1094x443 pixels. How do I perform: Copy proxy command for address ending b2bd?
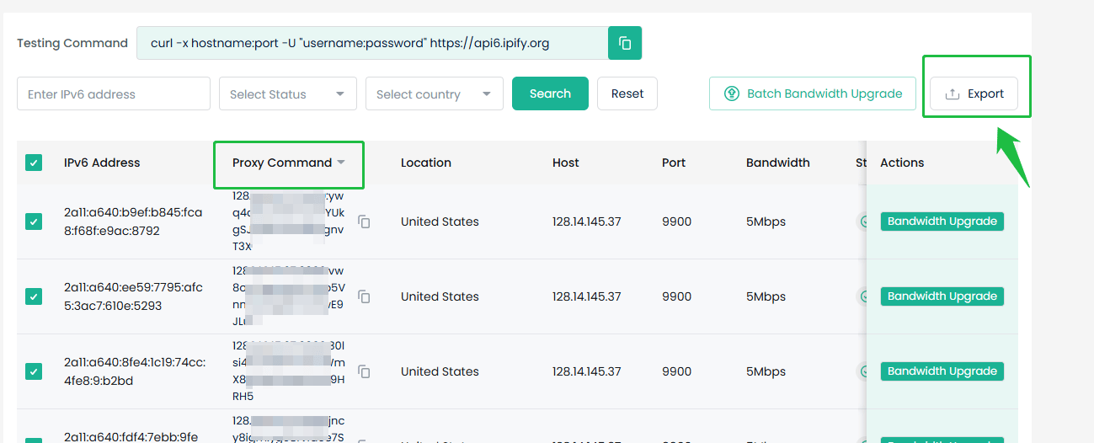tap(364, 371)
